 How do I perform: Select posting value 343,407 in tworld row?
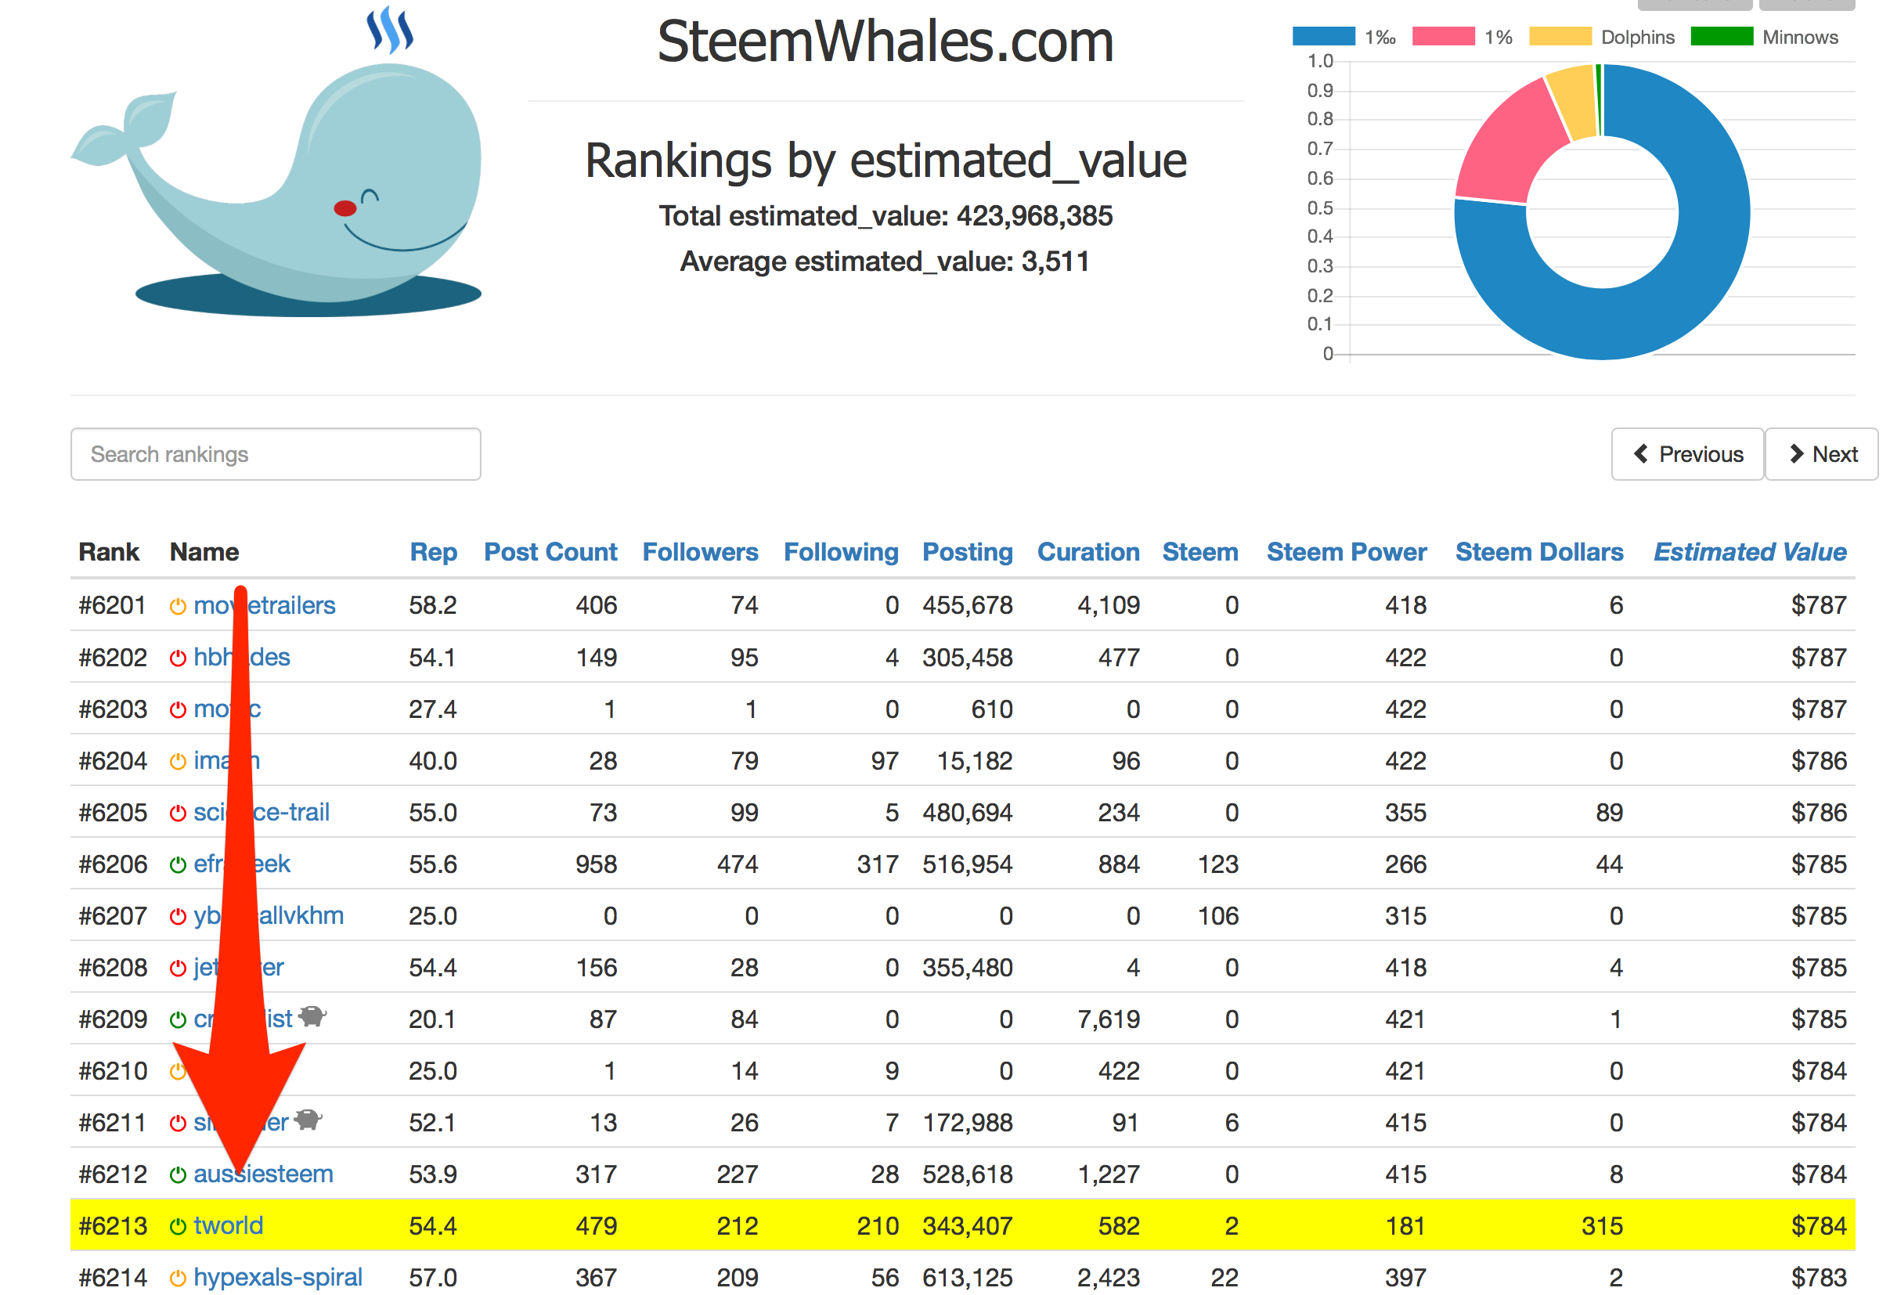[x=968, y=1227]
